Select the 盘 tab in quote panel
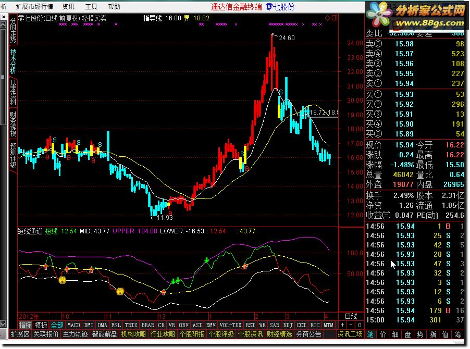The width and height of the screenshot is (470, 349). [x=408, y=334]
